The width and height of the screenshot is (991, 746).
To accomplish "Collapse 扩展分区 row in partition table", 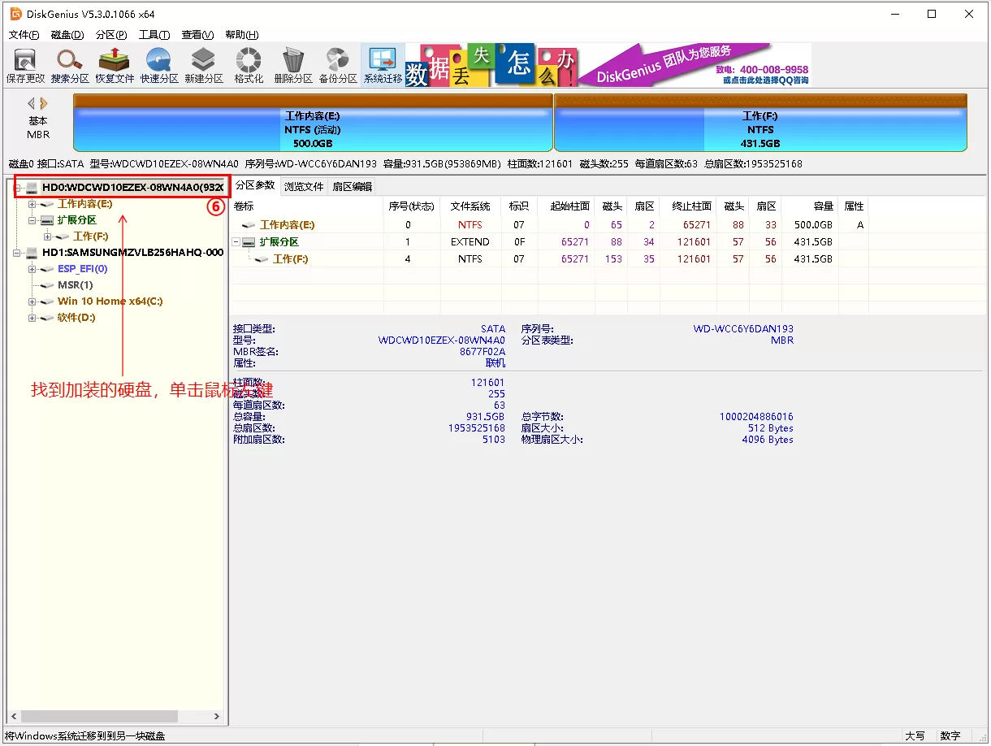I will 236,242.
